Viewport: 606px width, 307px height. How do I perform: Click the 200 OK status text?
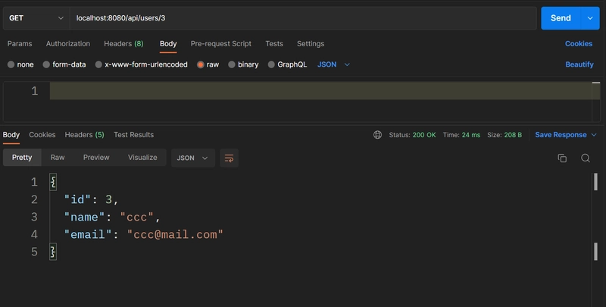pos(424,135)
